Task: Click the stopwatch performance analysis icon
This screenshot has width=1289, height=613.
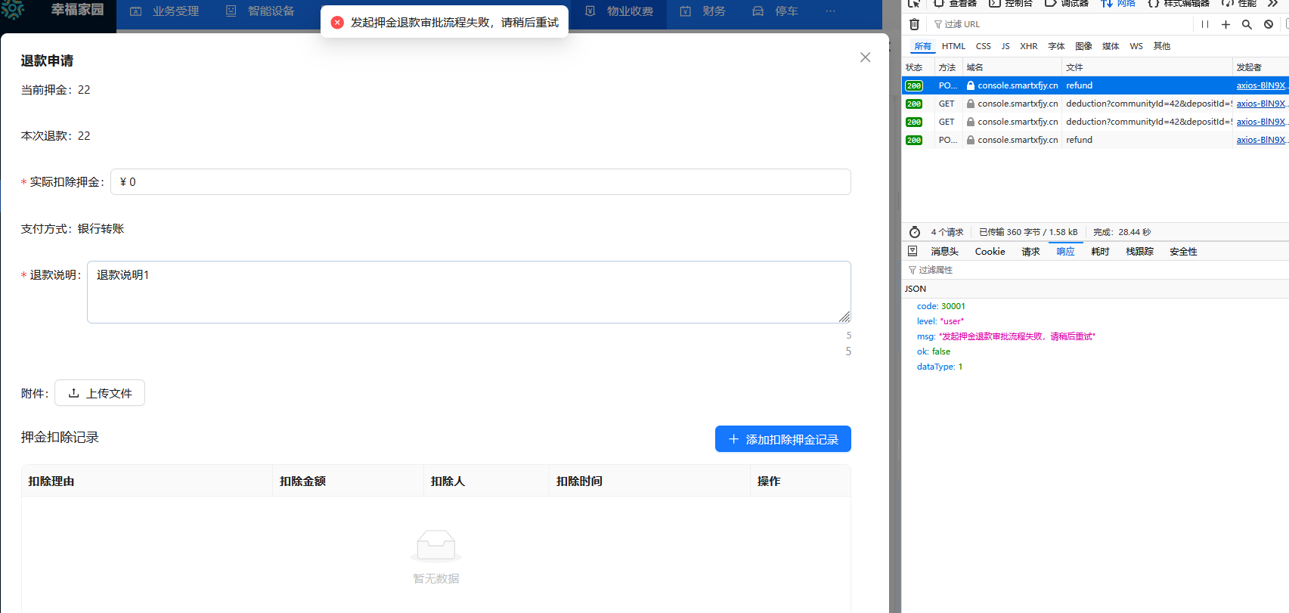Action: pos(915,232)
